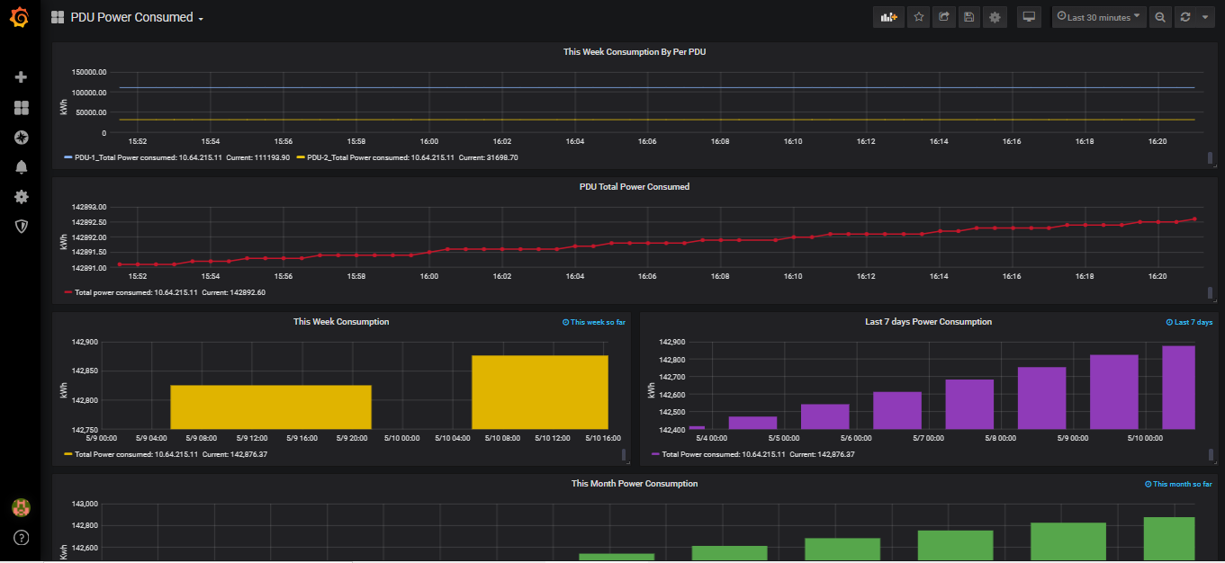Viewport: 1225px width, 563px height.
Task: Click the PDU Total panel legend scrollbar handle
Action: [x=1210, y=293]
